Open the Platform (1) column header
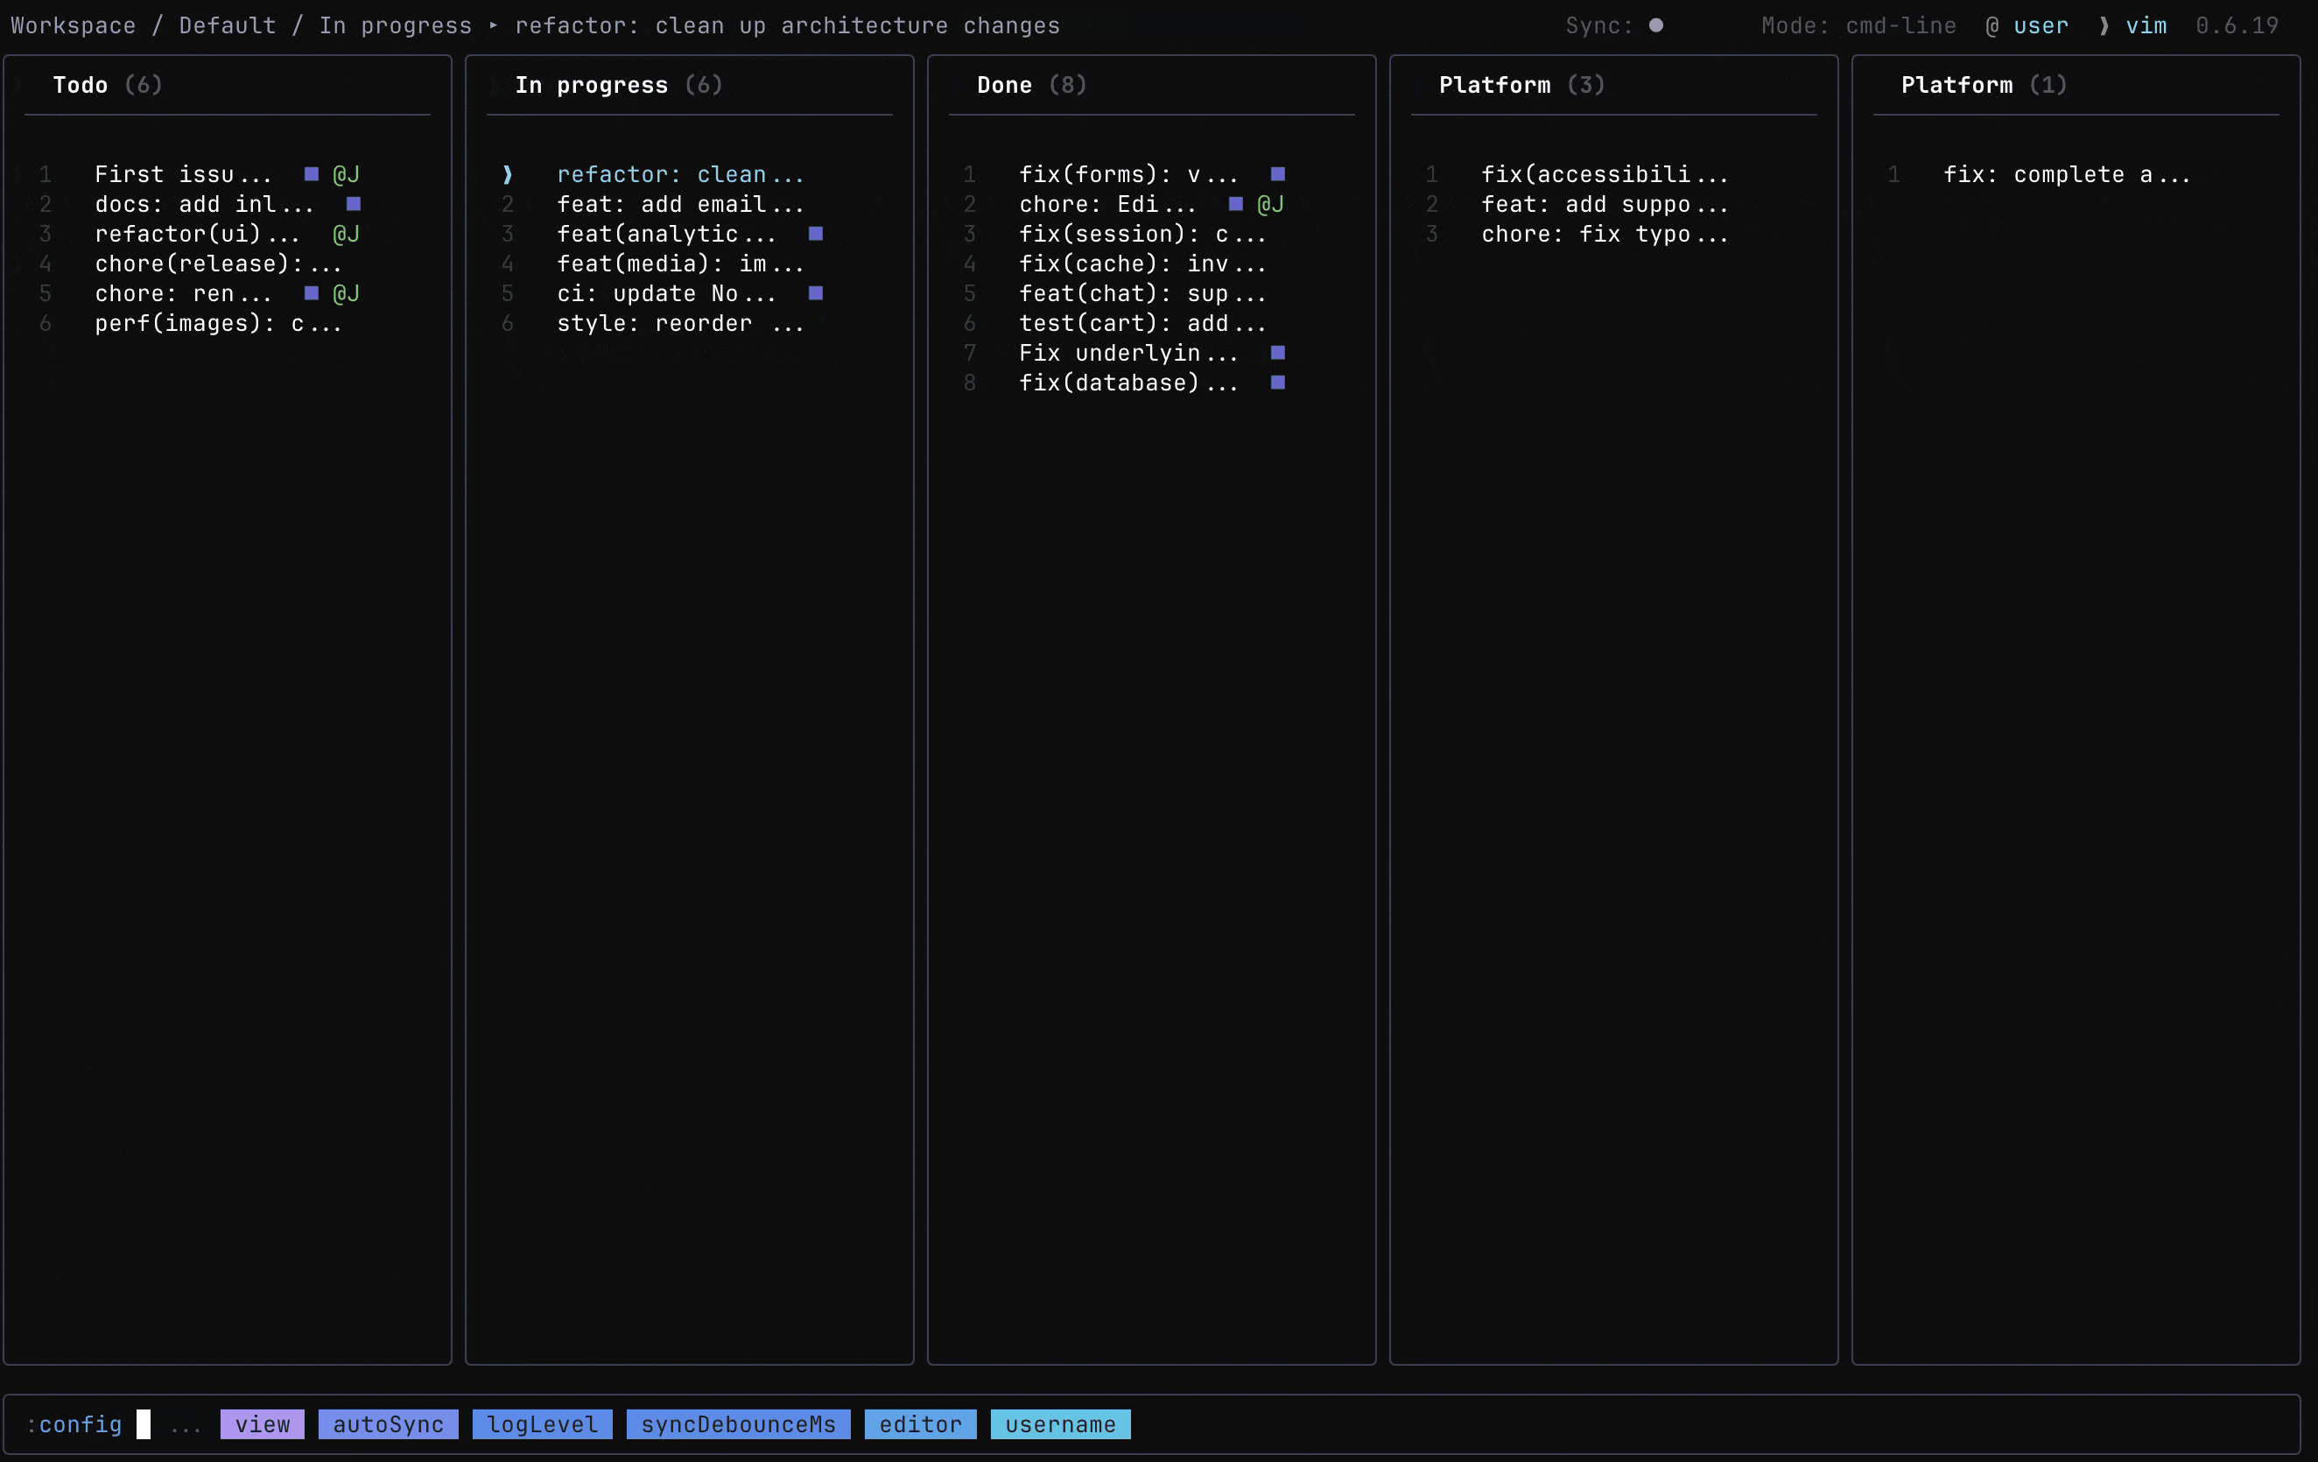Image resolution: width=2318 pixels, height=1462 pixels. pyautogui.click(x=1983, y=85)
